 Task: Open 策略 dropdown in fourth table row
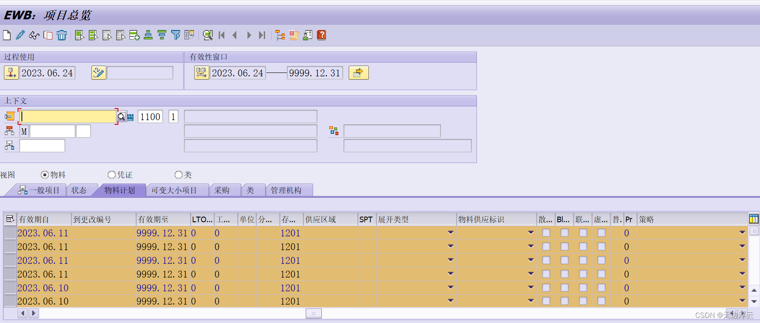(x=742, y=274)
